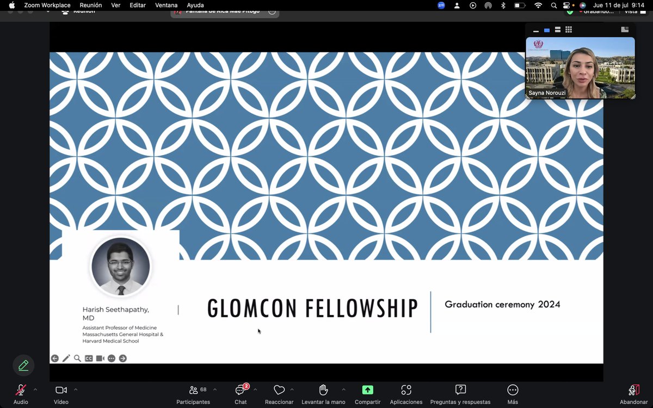This screenshot has width=653, height=408.
Task: Click the date and time Jue 11 de jul
Action: [619, 5]
